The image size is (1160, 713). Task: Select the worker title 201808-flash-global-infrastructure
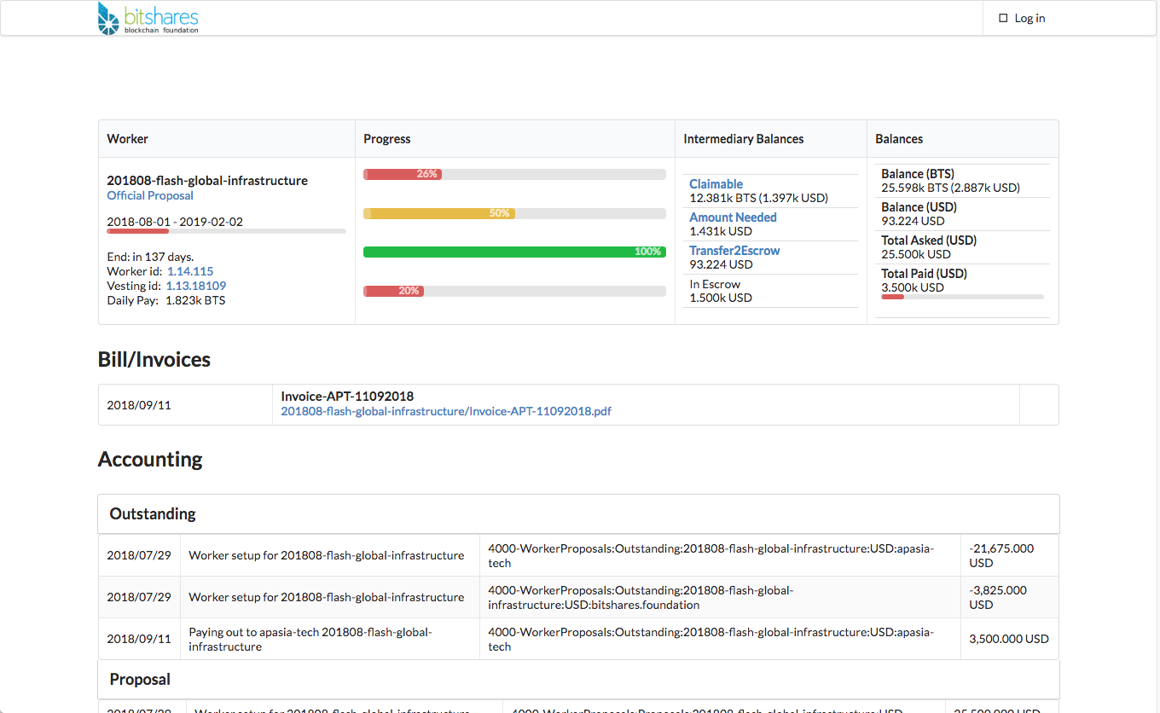207,181
